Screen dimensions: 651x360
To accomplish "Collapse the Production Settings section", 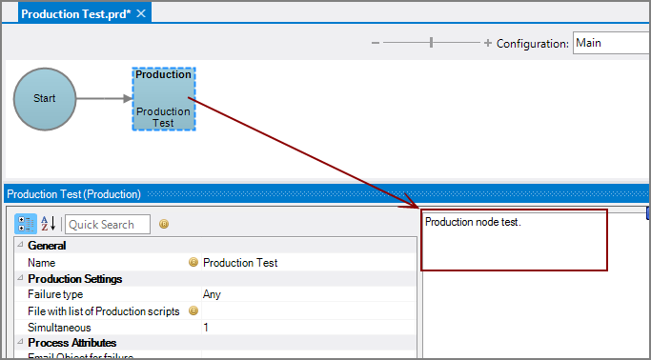I will coord(19,278).
